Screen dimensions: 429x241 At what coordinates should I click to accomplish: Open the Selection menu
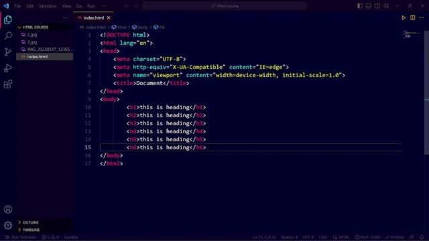[x=48, y=6]
